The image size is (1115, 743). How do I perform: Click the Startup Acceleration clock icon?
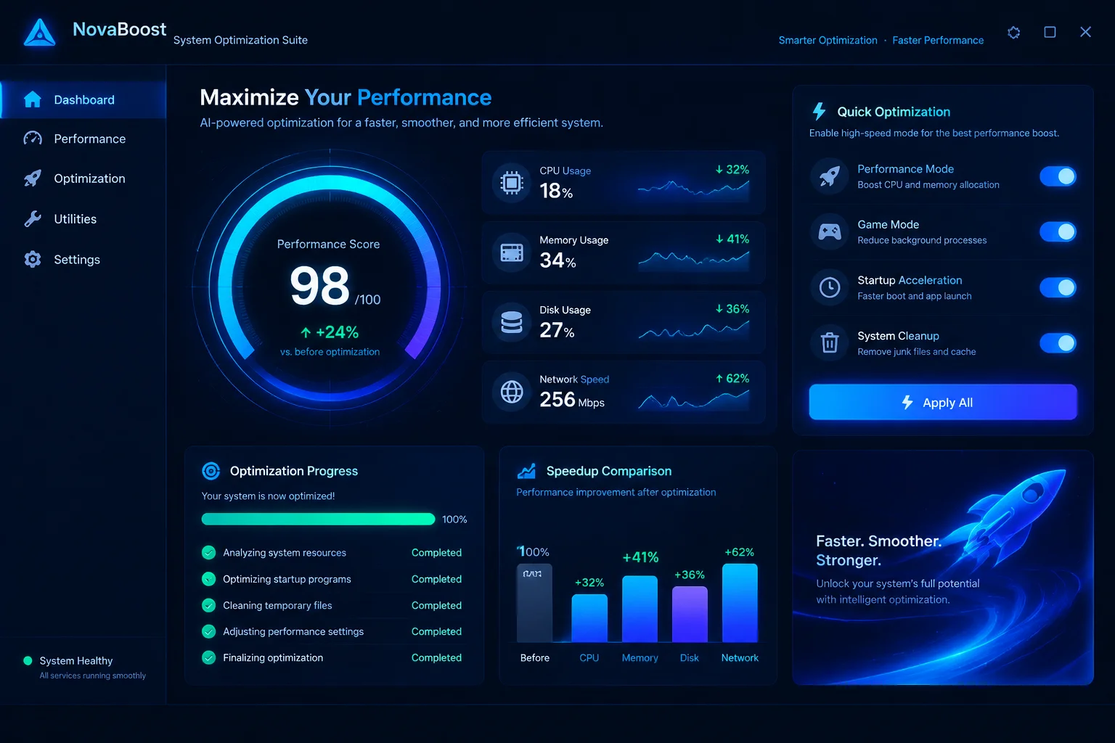point(829,287)
